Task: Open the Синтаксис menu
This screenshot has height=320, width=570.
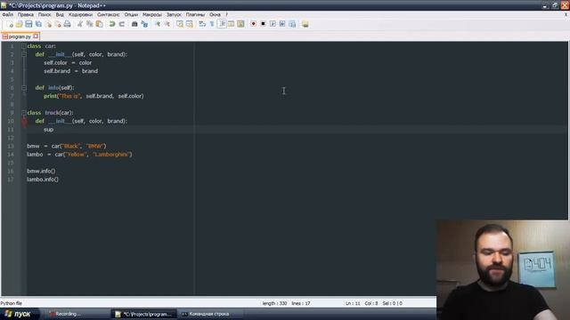Action: click(109, 14)
